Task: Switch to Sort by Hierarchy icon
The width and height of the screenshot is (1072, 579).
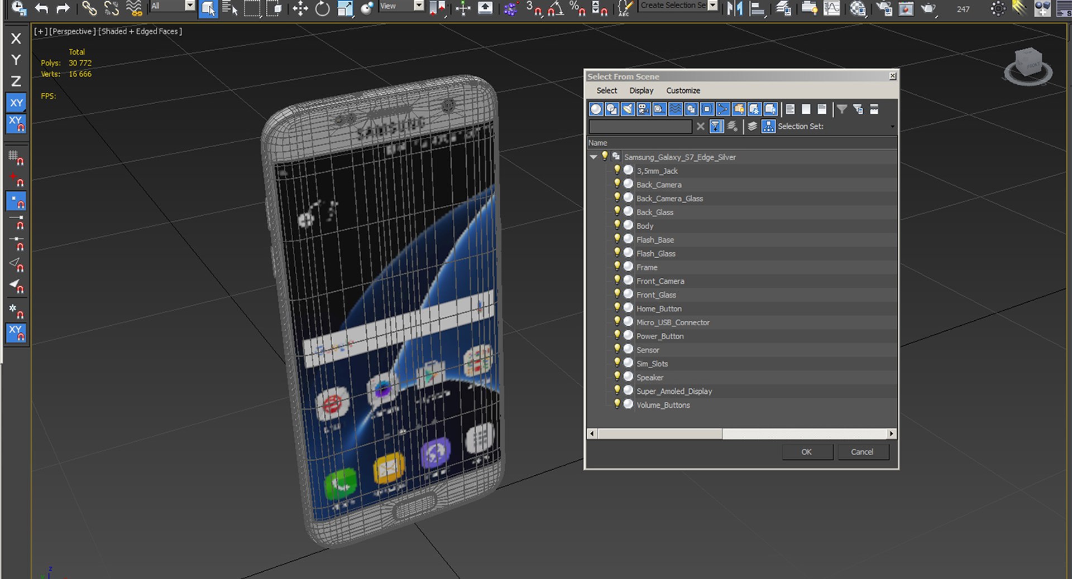Action: (768, 127)
